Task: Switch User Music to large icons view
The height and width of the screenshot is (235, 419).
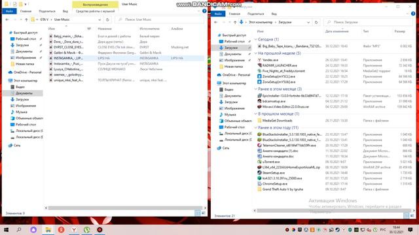Action: 204,213
